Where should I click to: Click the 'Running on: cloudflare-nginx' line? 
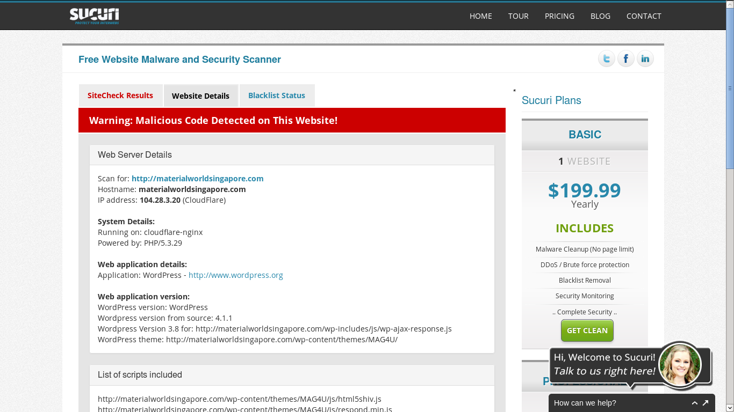150,232
